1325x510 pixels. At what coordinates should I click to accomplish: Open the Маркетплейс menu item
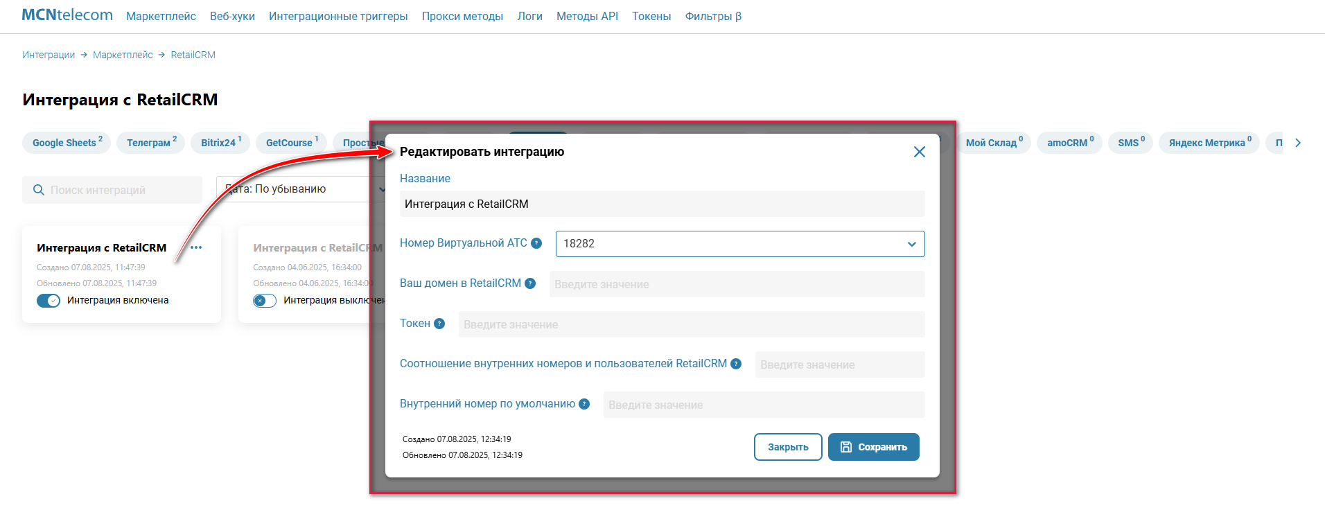(x=161, y=16)
